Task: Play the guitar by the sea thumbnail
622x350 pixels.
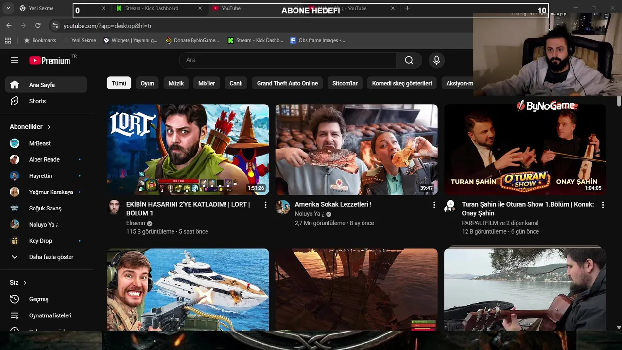Action: (x=525, y=290)
